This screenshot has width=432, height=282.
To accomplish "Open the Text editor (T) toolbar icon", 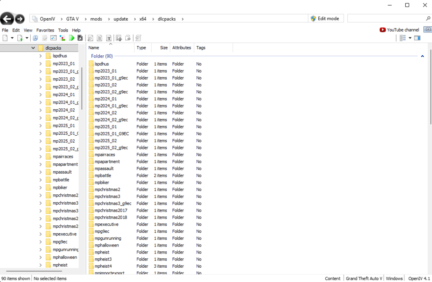I will click(x=109, y=38).
